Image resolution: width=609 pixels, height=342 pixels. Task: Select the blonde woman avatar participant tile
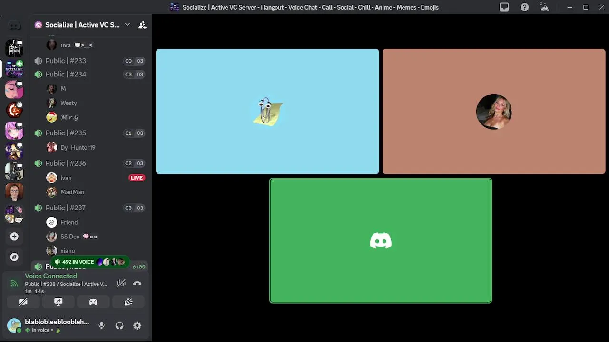494,112
